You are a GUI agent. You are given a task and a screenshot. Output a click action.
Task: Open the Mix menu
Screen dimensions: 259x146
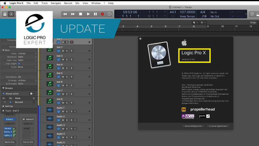tap(77, 3)
